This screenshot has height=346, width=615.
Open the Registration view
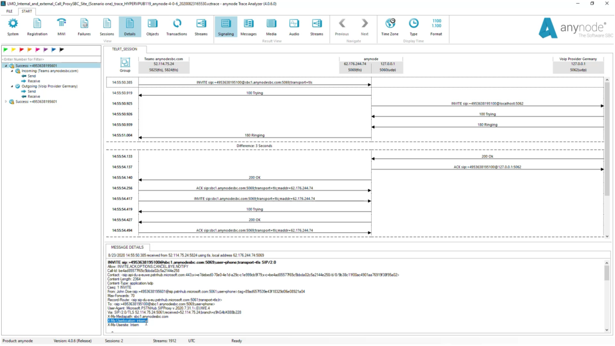pos(37,26)
